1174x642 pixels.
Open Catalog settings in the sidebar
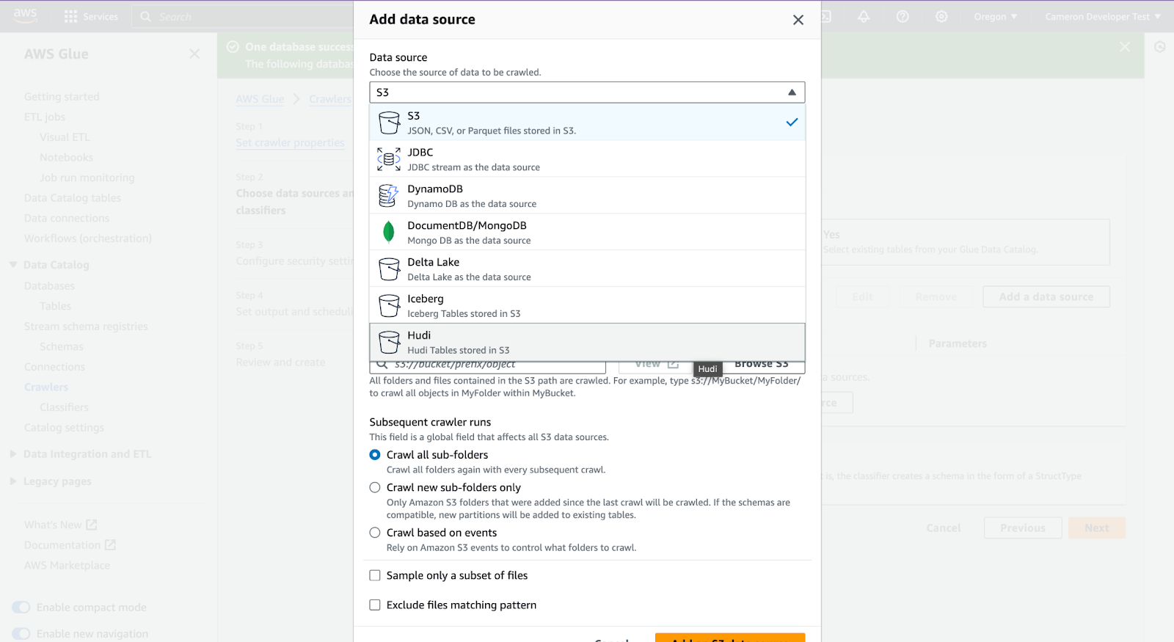pos(64,428)
